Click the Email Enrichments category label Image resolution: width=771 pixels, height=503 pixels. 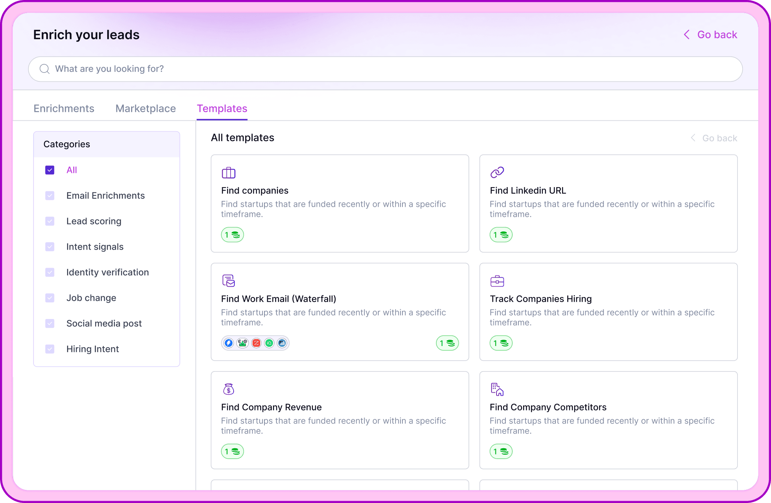pos(106,196)
